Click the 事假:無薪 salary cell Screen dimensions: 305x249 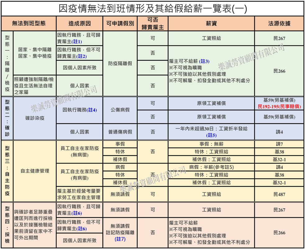tap(211, 144)
